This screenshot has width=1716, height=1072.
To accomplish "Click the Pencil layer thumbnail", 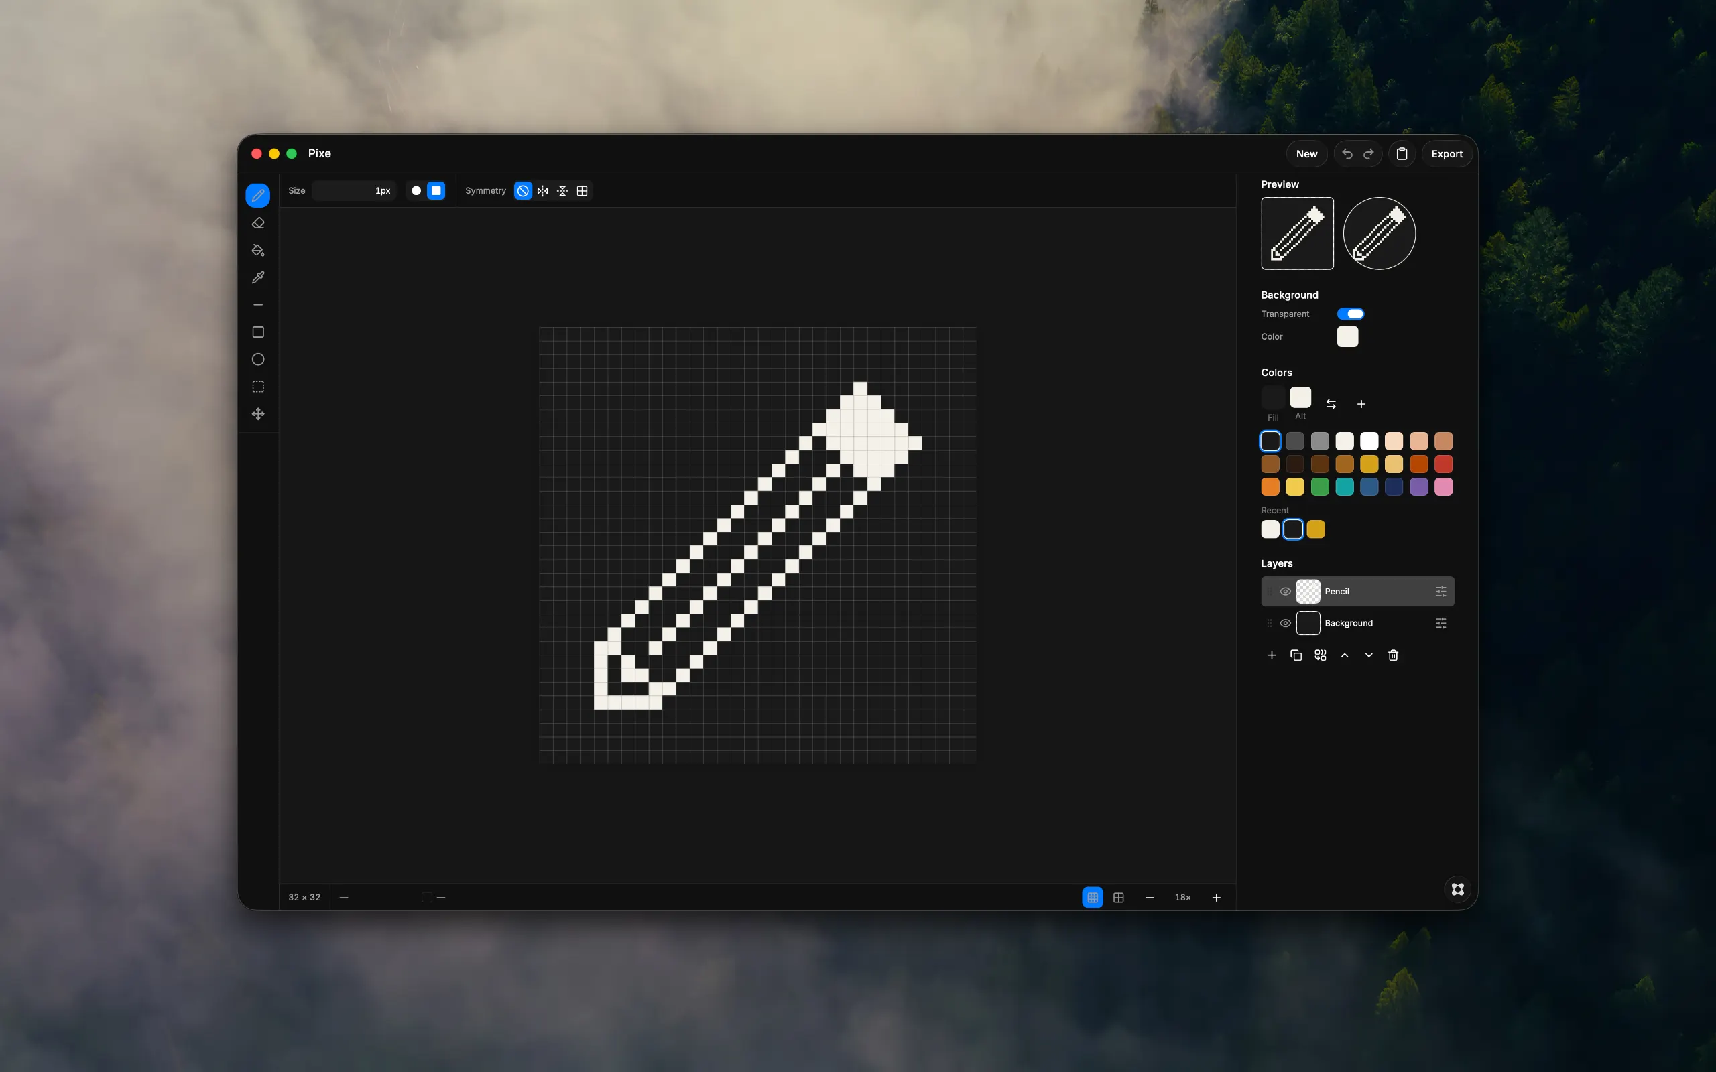I will coord(1308,592).
